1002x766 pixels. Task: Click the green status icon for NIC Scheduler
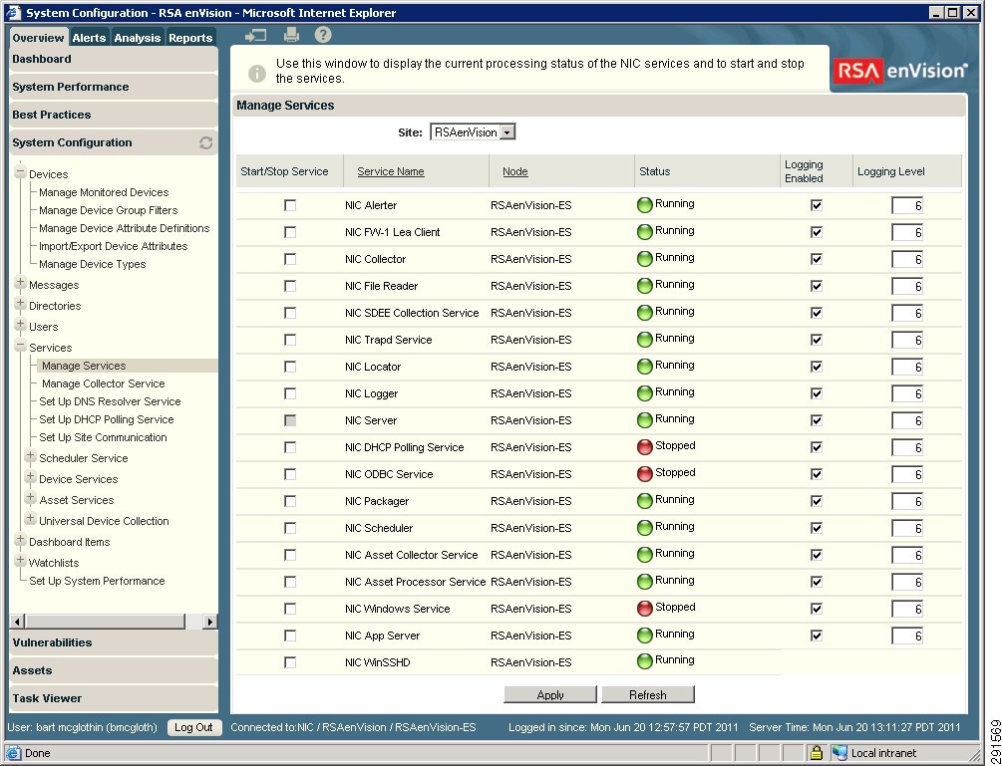click(x=645, y=528)
